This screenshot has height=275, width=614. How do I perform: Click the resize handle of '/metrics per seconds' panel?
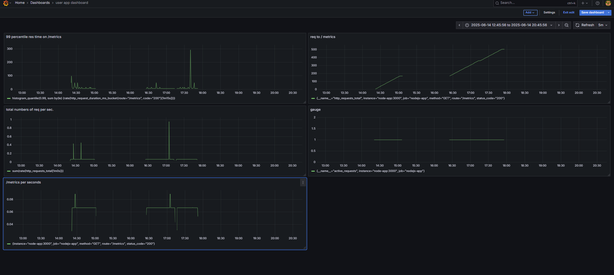click(305, 247)
